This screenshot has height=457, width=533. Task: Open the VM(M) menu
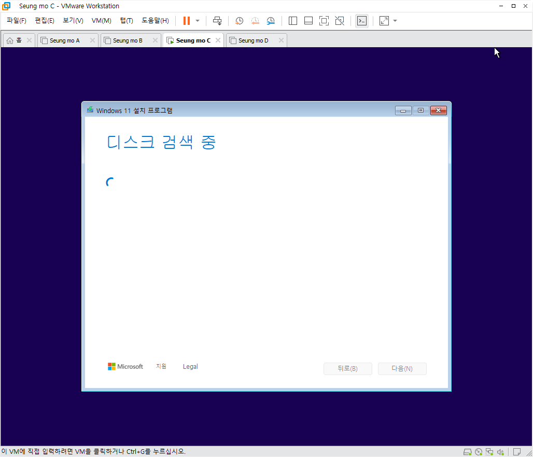point(101,21)
